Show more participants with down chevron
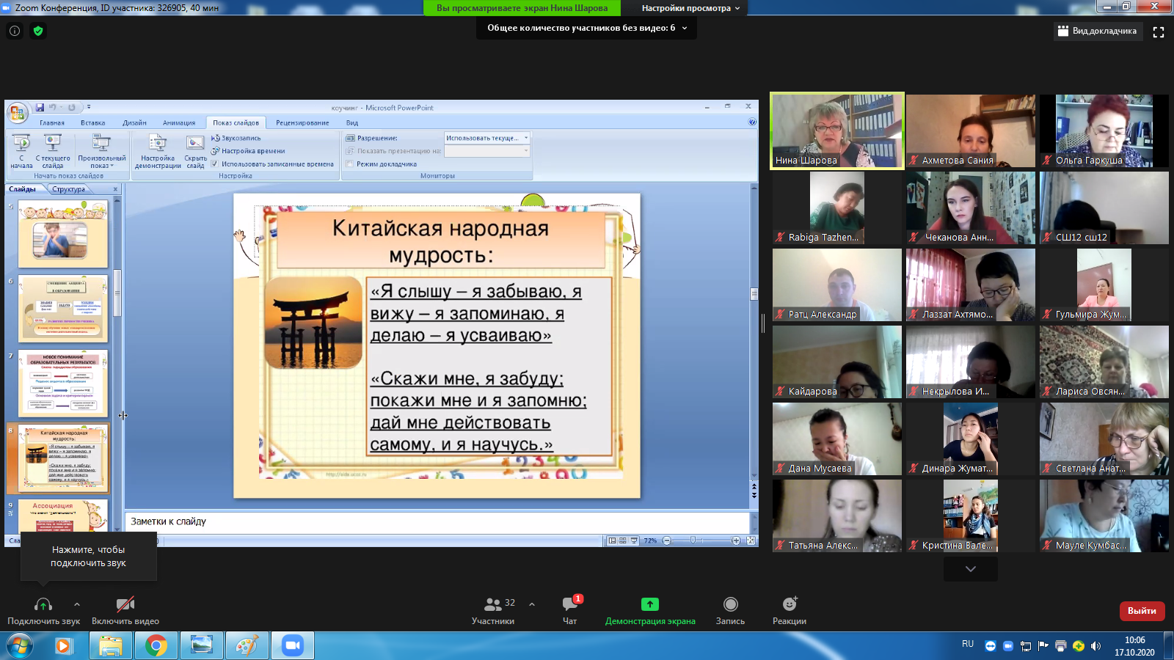Viewport: 1174px width, 660px height. pyautogui.click(x=970, y=569)
